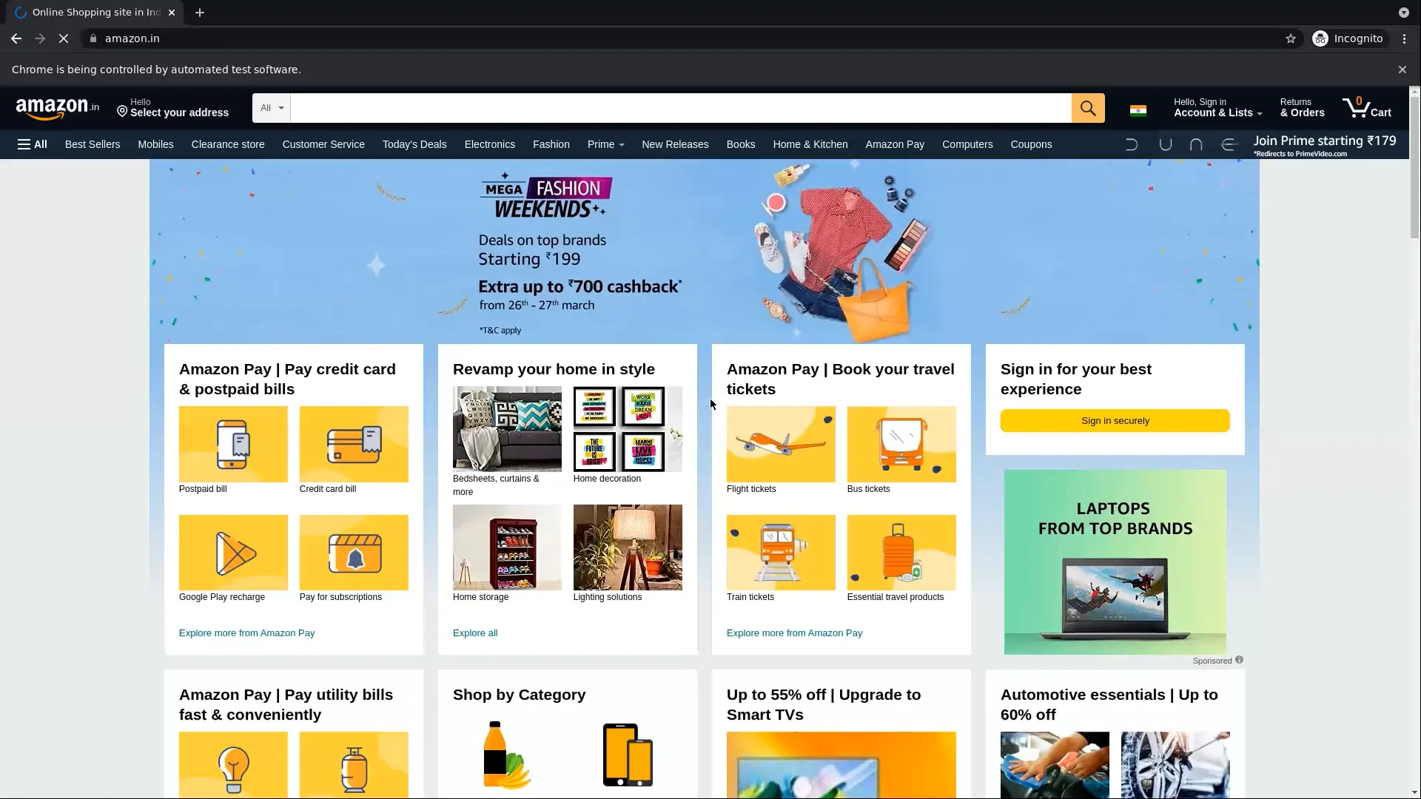Click Explore all link
Viewport: 1421px width, 799px height.
(x=475, y=633)
